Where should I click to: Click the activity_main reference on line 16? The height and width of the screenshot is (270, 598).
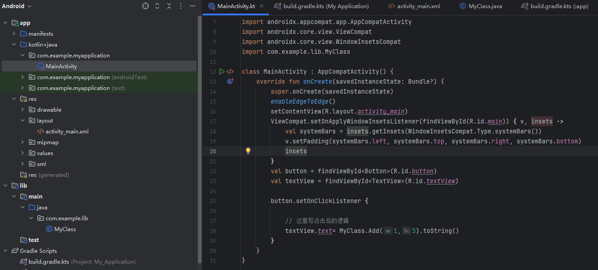[x=381, y=111]
